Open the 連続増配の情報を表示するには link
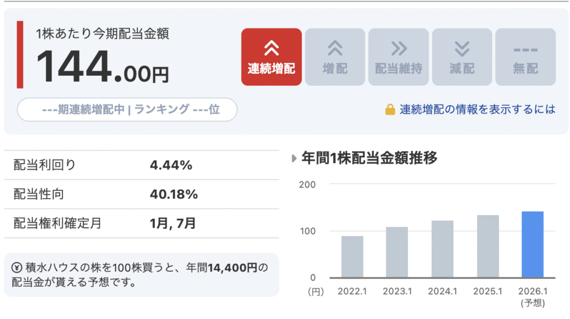570x319 pixels. tap(477, 110)
